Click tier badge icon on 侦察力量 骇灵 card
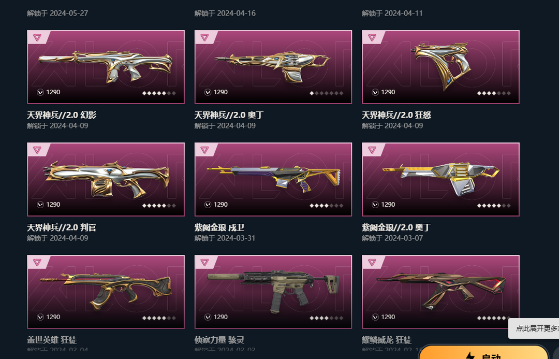559x359 pixels. click(x=204, y=262)
